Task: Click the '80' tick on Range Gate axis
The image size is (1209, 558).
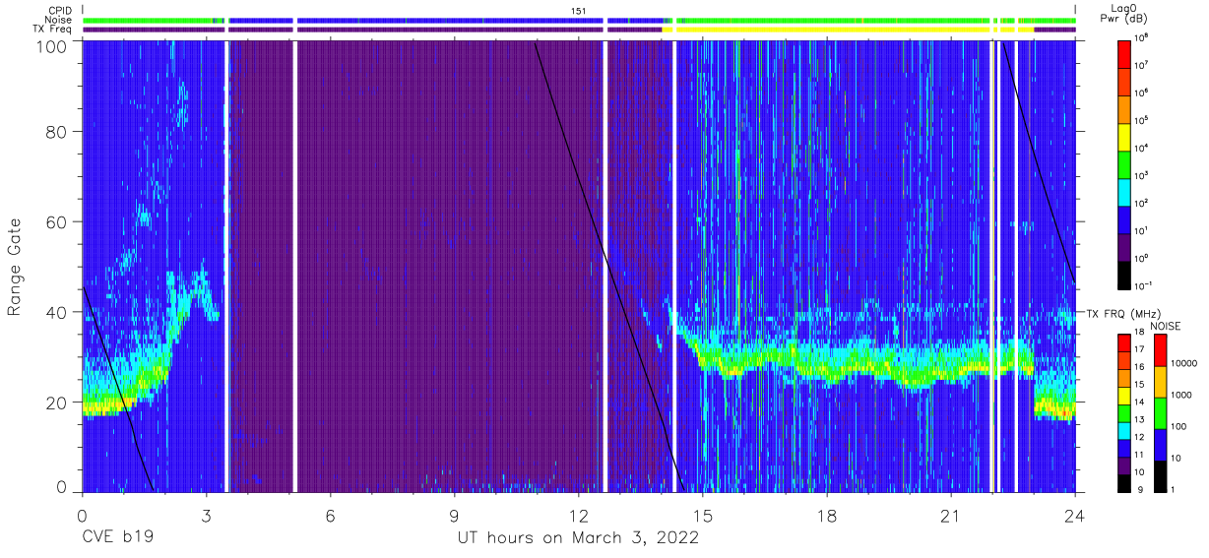Action: coord(56,132)
